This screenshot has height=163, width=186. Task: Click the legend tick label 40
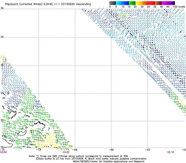(161, 7)
